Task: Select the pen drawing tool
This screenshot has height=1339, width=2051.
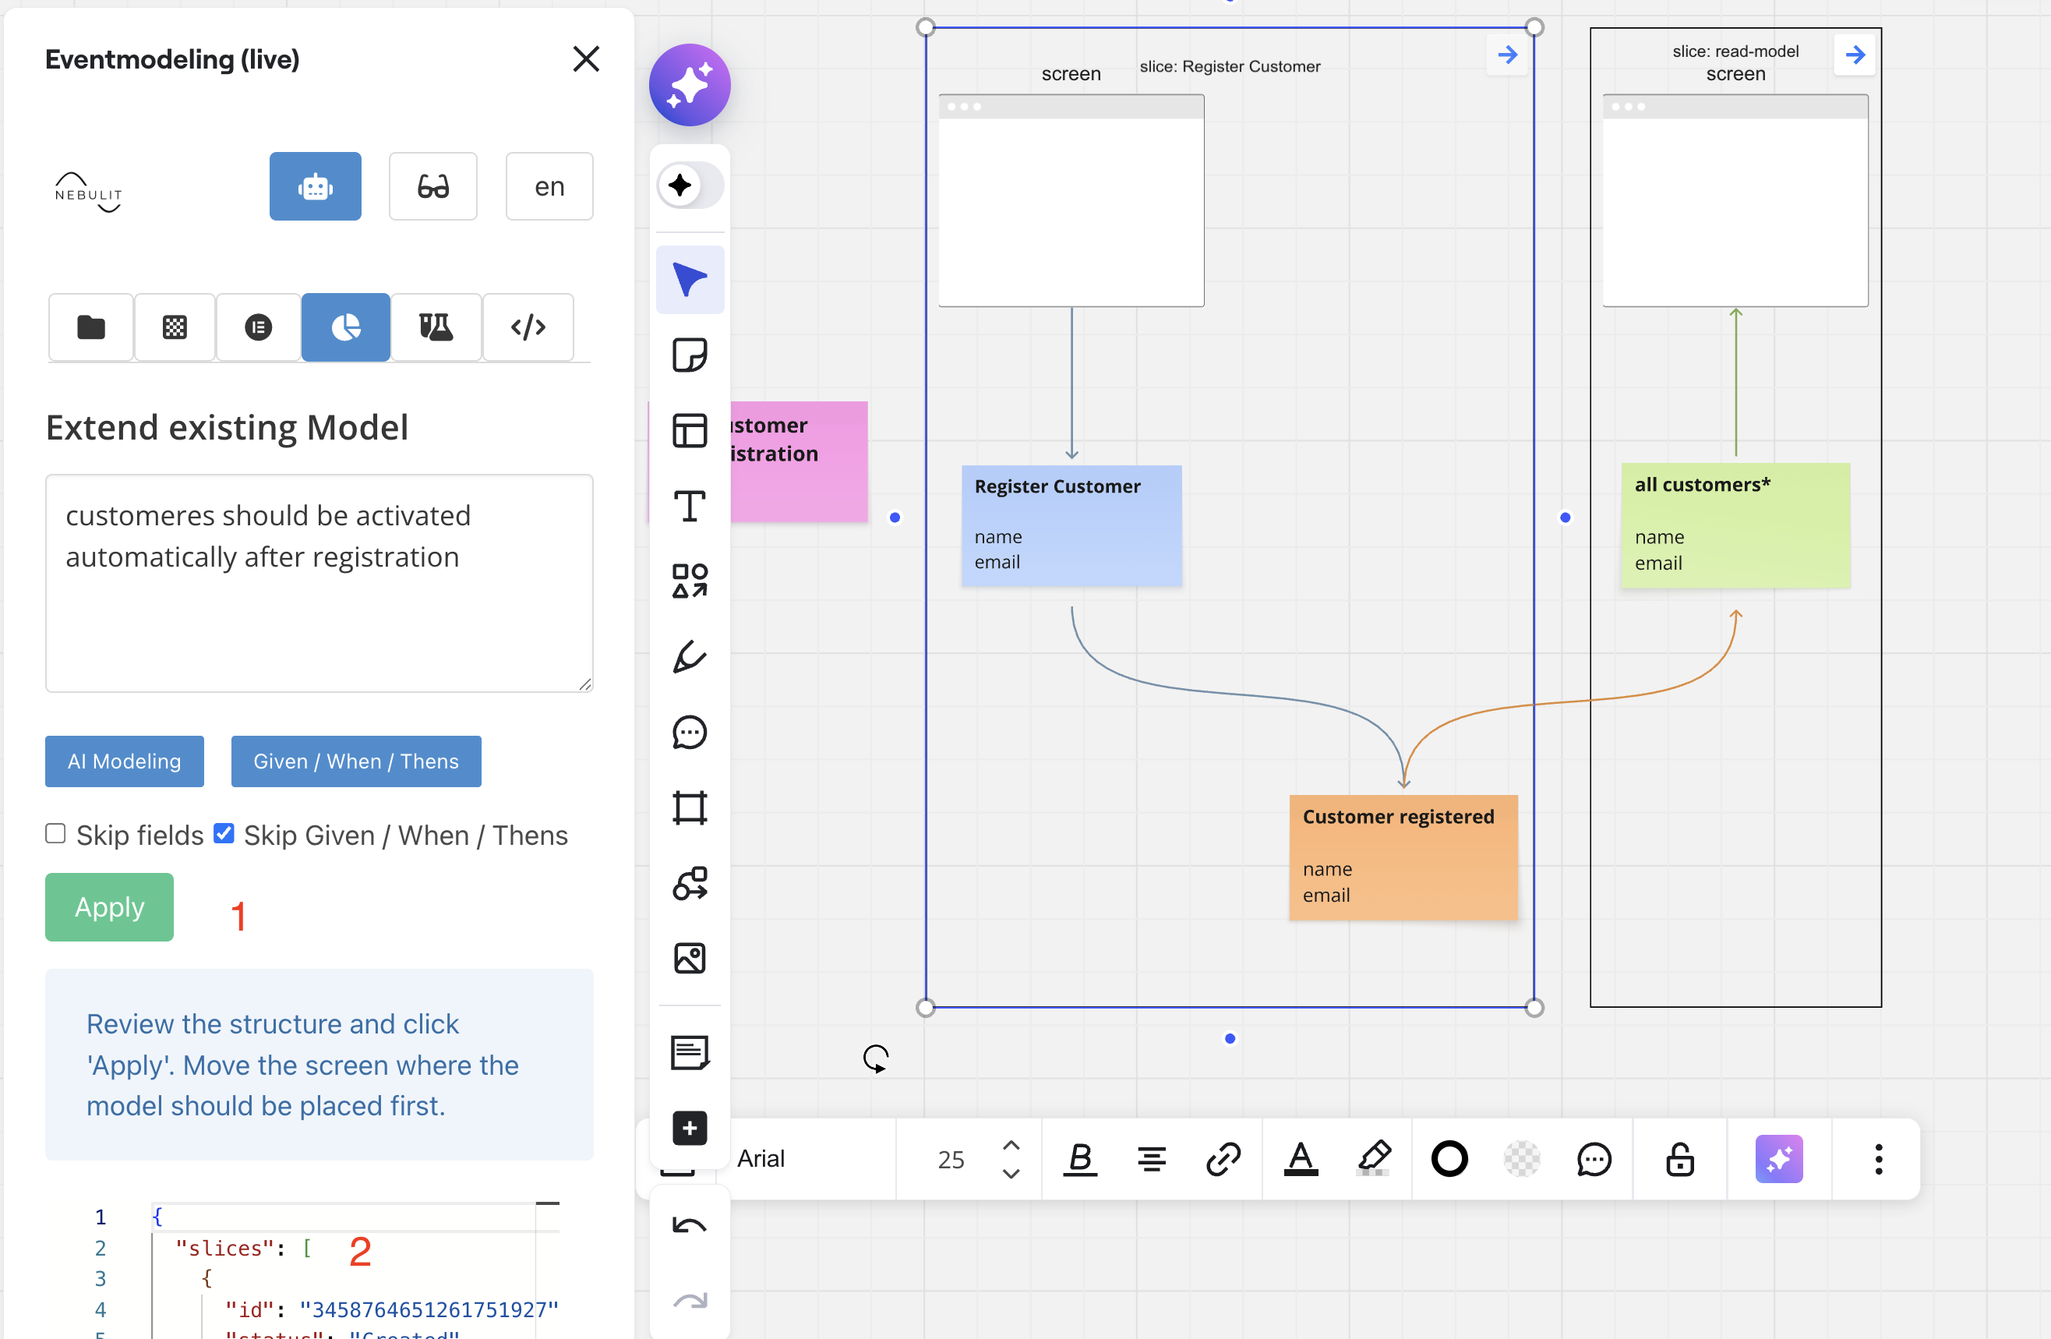Action: pyautogui.click(x=690, y=656)
